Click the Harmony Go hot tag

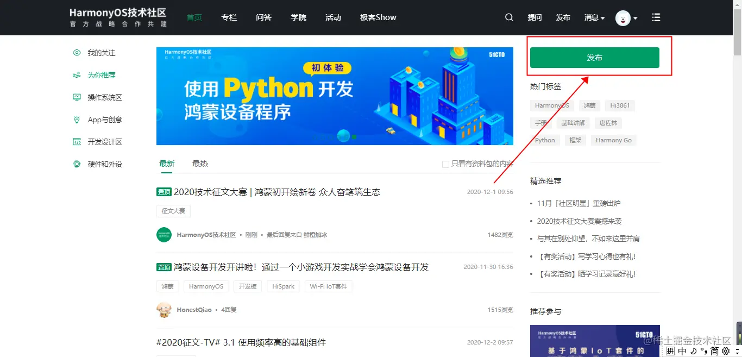[614, 140]
